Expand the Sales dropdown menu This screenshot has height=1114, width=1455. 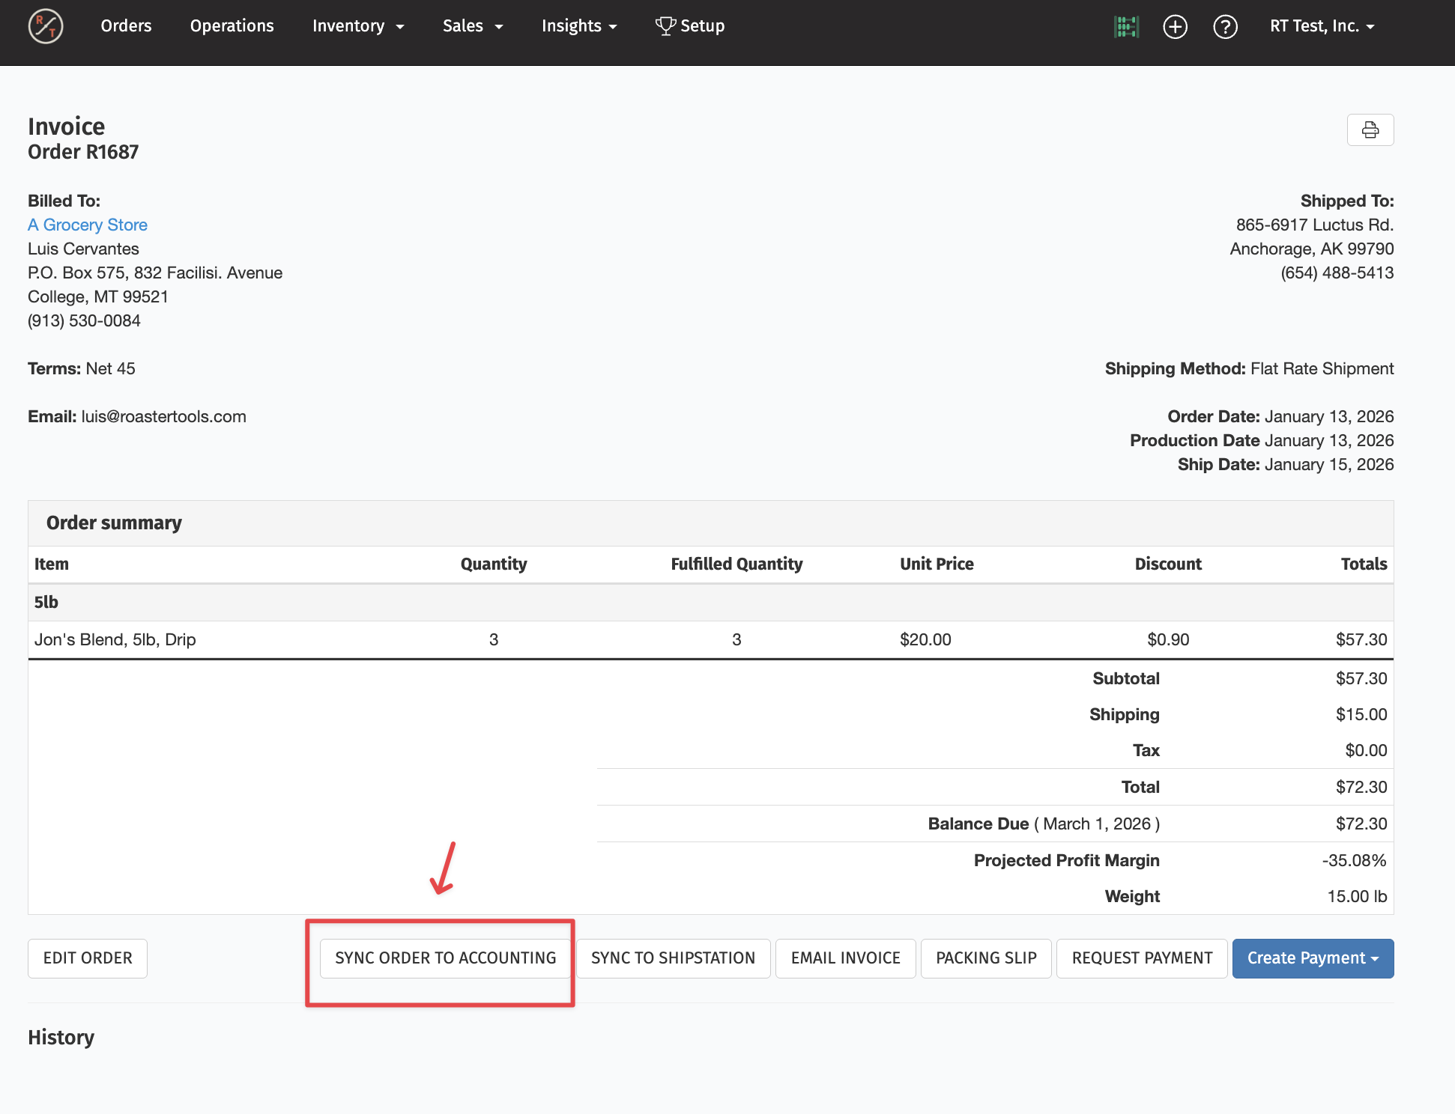[x=473, y=26]
